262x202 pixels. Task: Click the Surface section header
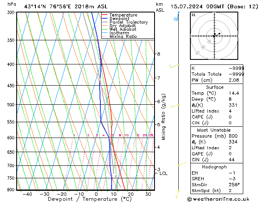[215, 87]
